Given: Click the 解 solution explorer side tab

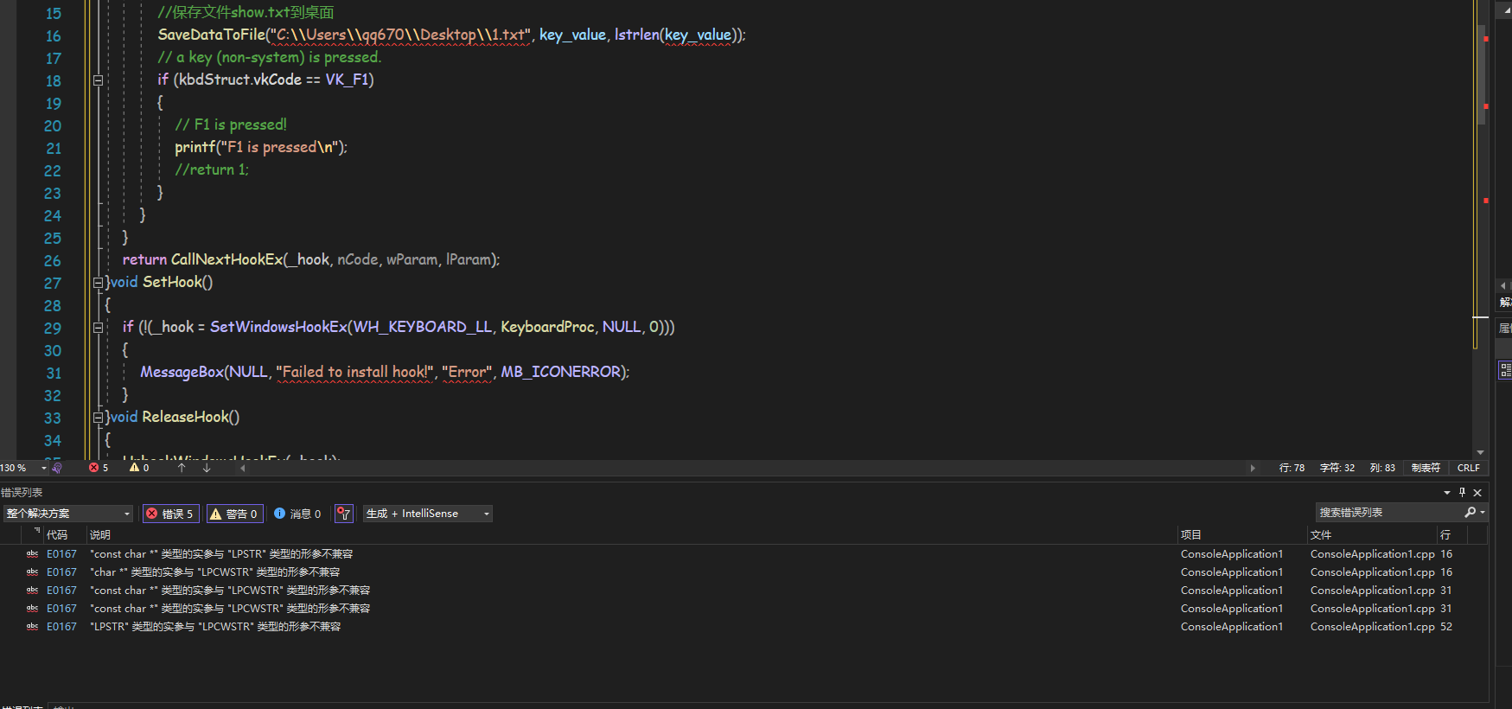Looking at the screenshot, I should (x=1505, y=303).
